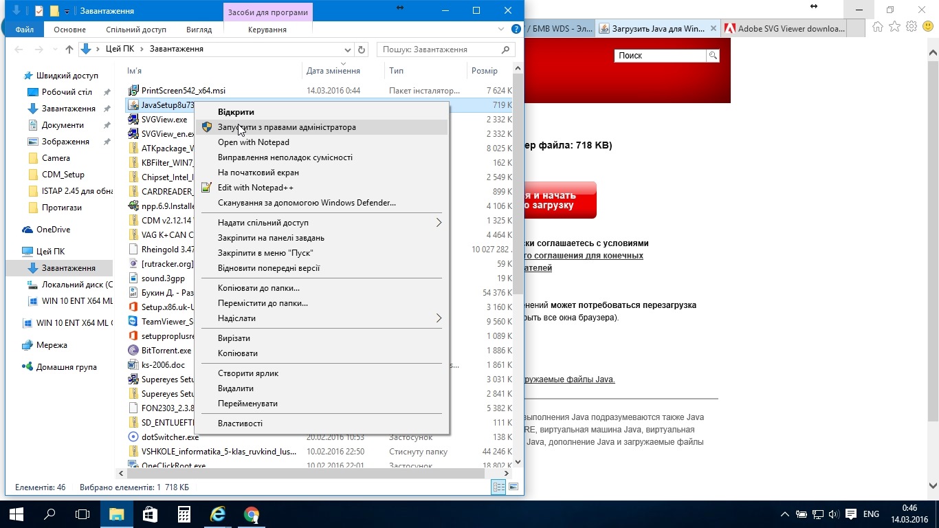Open the Файл ribbon tab
This screenshot has width=939, height=528.
click(25, 30)
